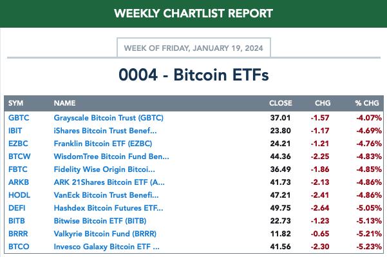Open the IBIT symbol link
This screenshot has width=387, height=257.
15,131
